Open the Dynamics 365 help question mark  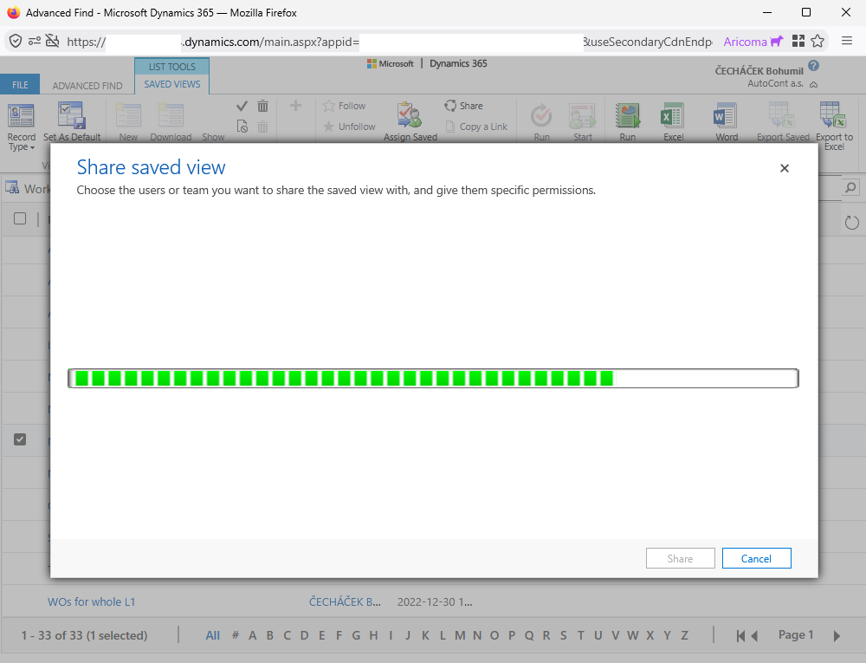coord(813,66)
